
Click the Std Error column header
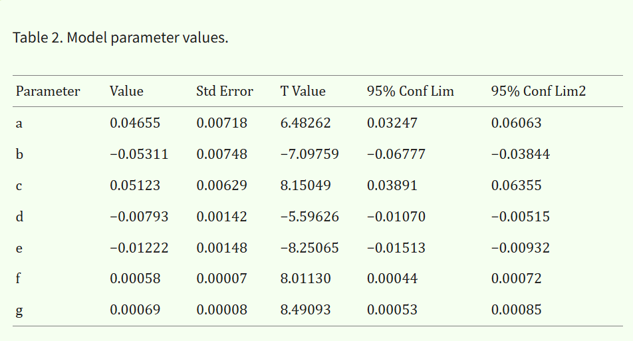click(x=225, y=92)
